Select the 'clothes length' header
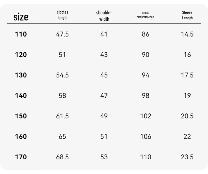208x174 pixels. click(x=62, y=15)
